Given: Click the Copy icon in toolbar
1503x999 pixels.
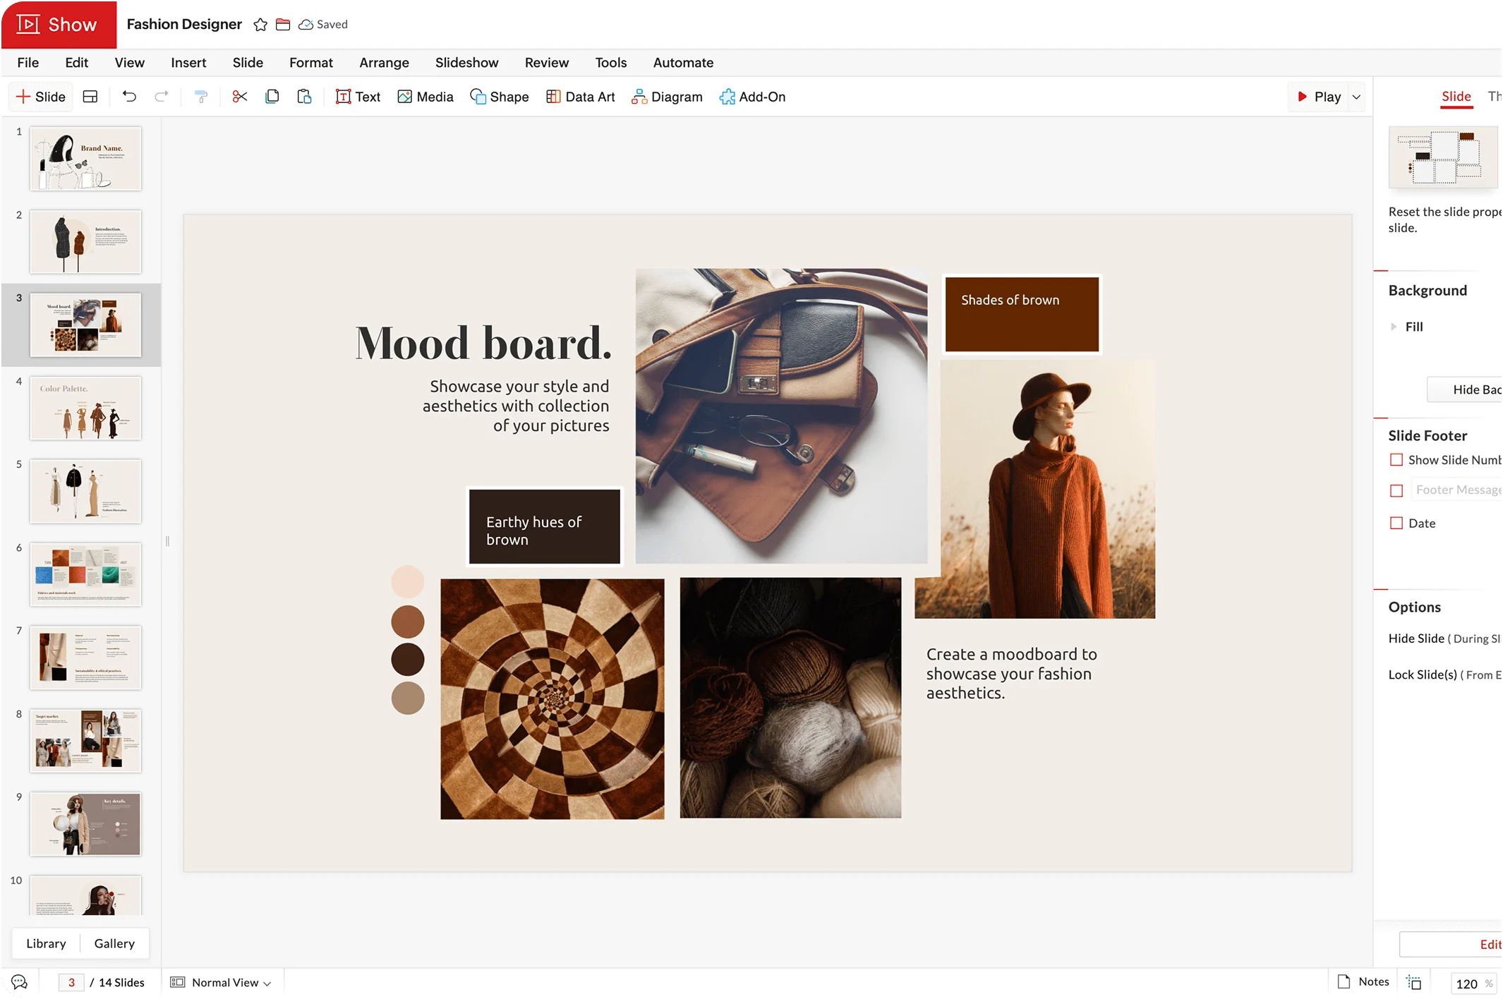Looking at the screenshot, I should point(272,97).
